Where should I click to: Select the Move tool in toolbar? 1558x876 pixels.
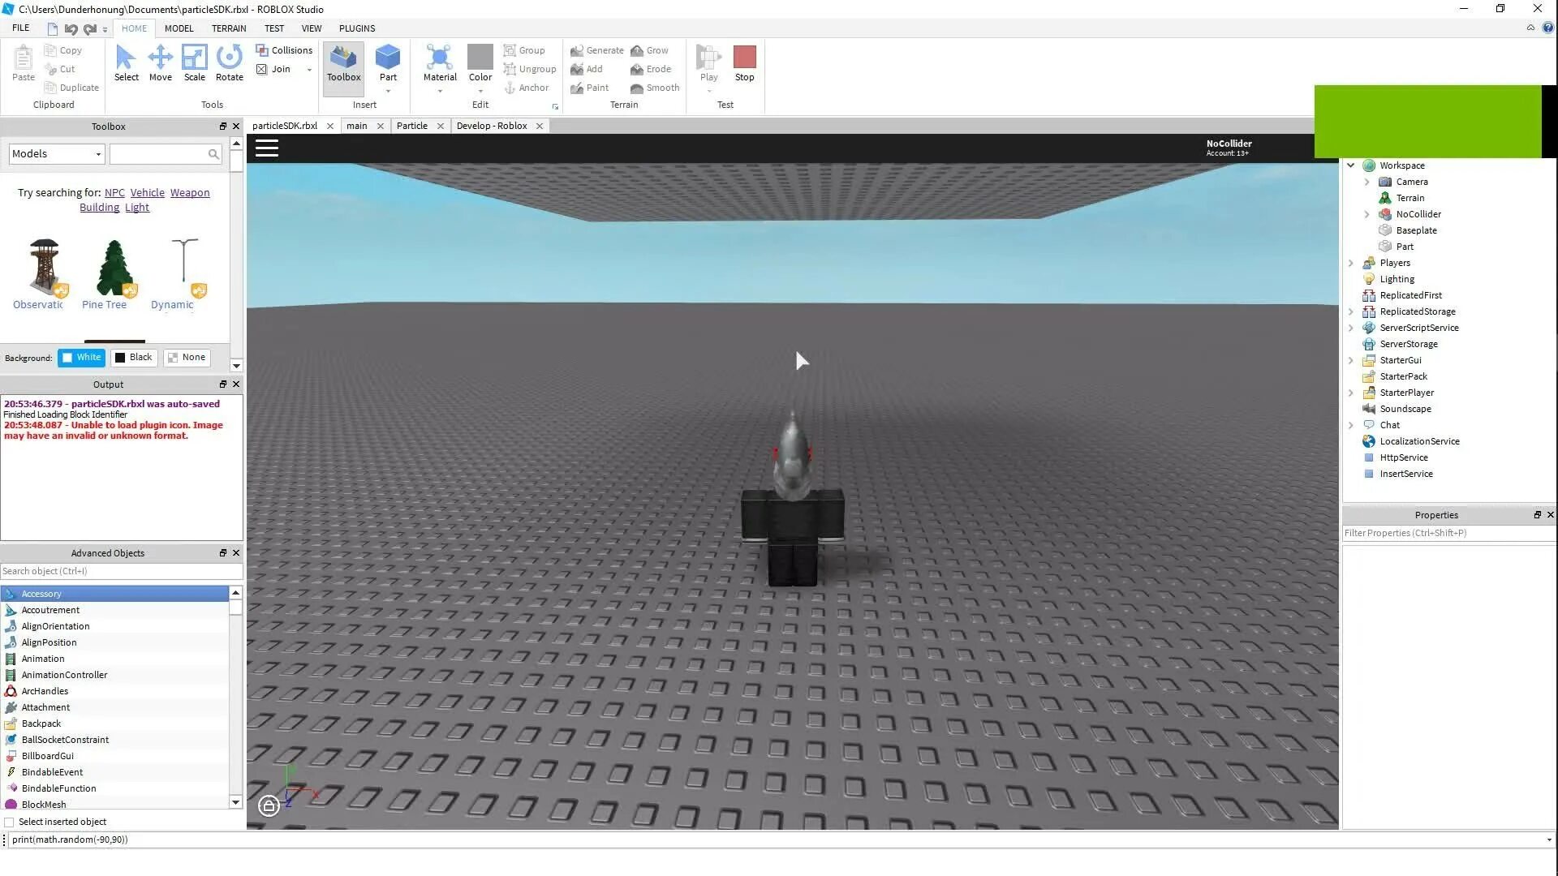pyautogui.click(x=159, y=61)
